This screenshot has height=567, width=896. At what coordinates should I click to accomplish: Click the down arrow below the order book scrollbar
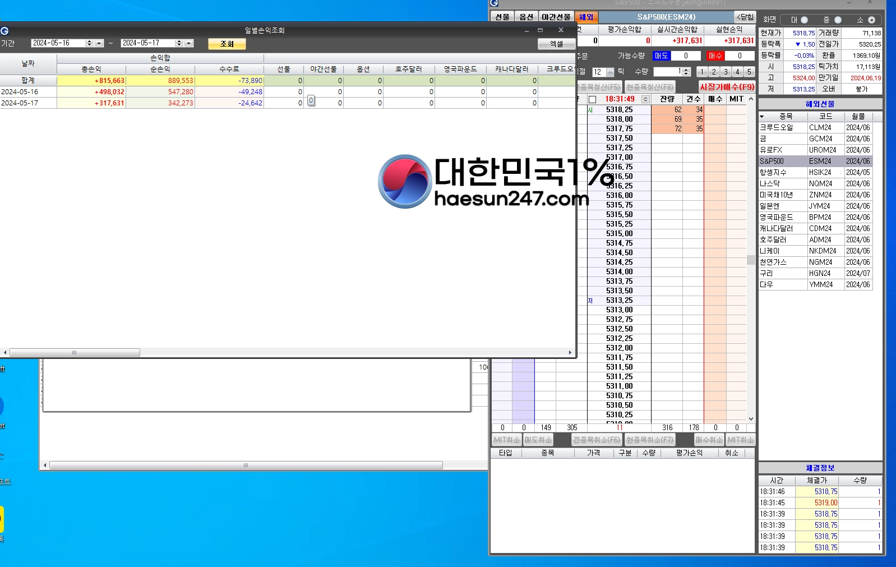tap(751, 418)
